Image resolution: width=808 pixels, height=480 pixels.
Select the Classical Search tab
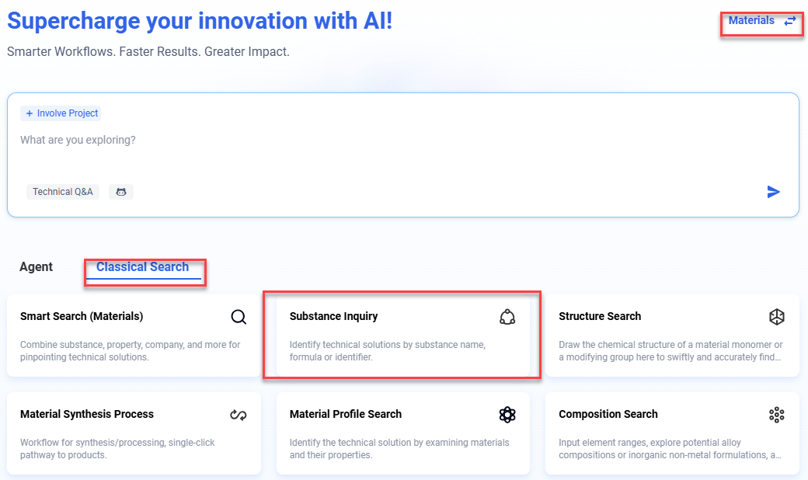coord(143,267)
